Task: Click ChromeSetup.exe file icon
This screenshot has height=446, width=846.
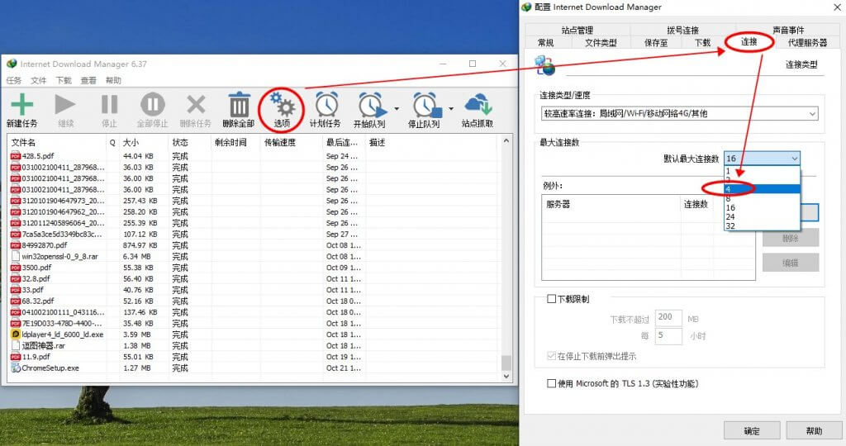Action: [x=16, y=368]
